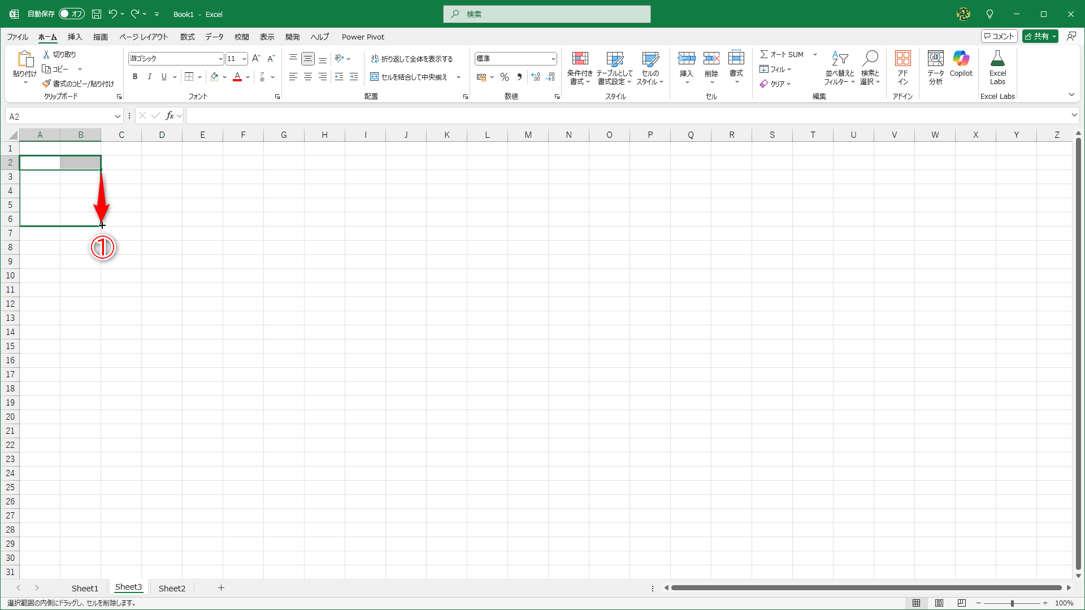Toggle the AutoSave switch
Screen dimensions: 1085x610
click(x=72, y=14)
